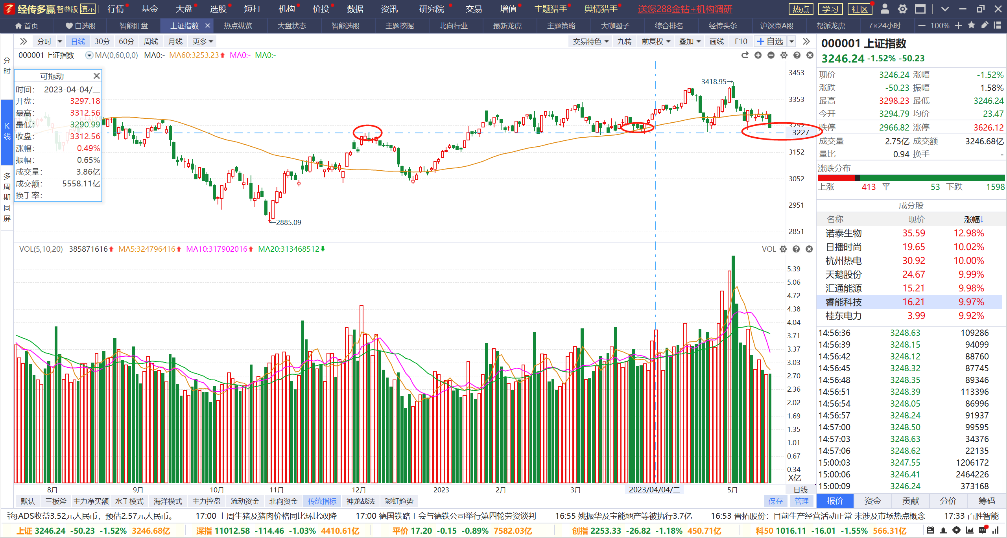Open the calendar icon in status bar
Image resolution: width=1007 pixels, height=538 pixels.
point(930,530)
